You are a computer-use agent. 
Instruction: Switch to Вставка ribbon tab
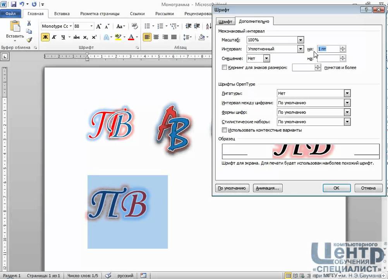point(62,14)
